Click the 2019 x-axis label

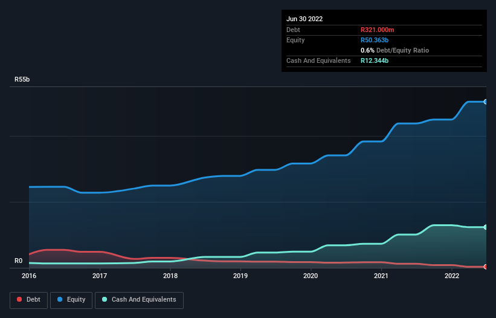(x=240, y=276)
